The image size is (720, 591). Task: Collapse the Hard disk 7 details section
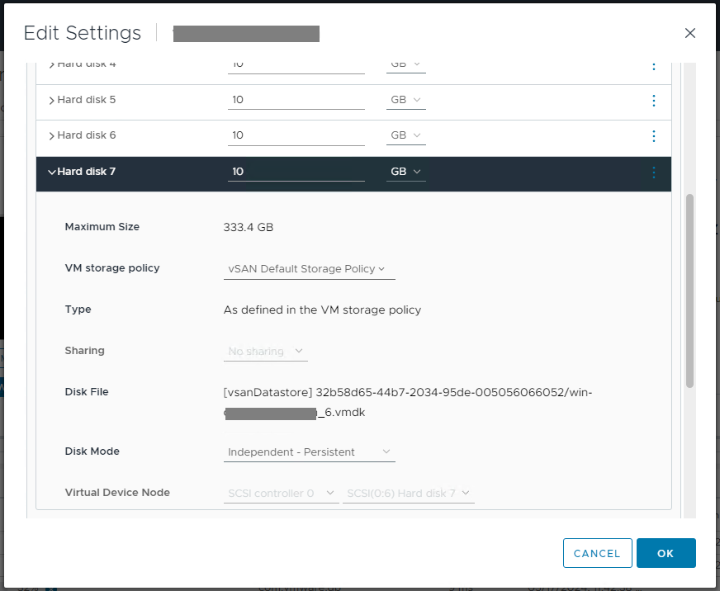[51, 172]
